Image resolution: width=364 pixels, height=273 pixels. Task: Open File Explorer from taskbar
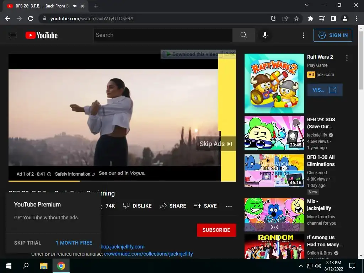pyautogui.click(x=43, y=266)
